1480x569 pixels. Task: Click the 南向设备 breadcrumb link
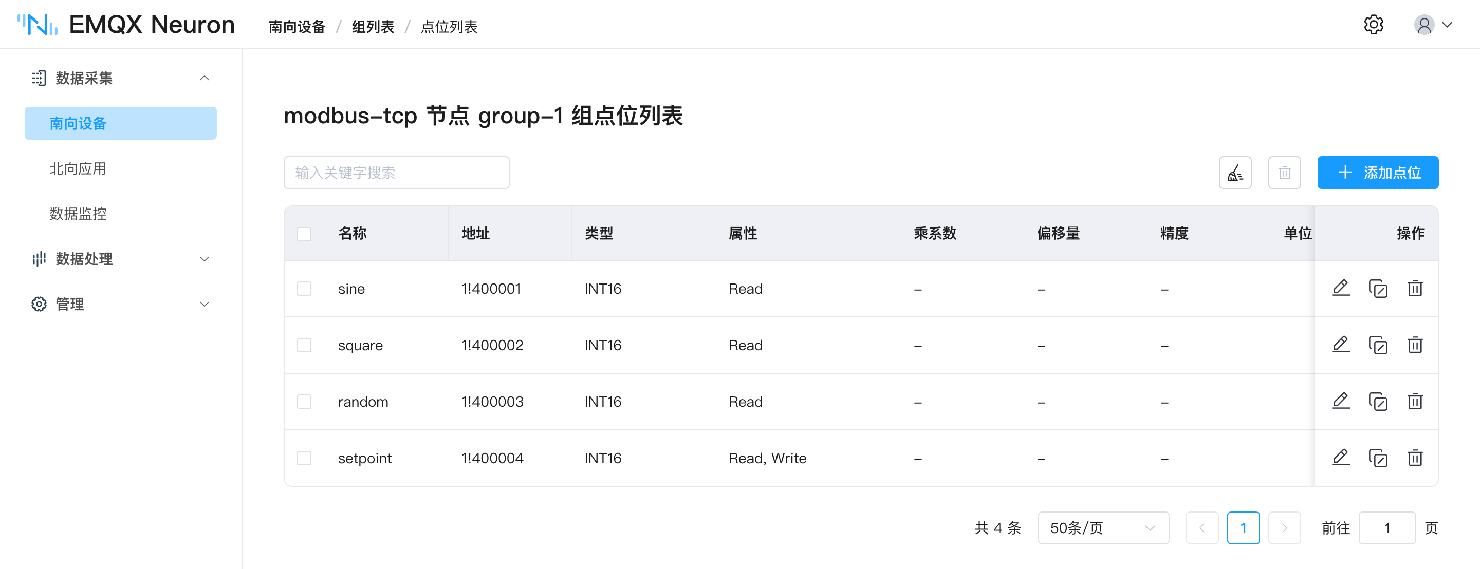pyautogui.click(x=297, y=26)
